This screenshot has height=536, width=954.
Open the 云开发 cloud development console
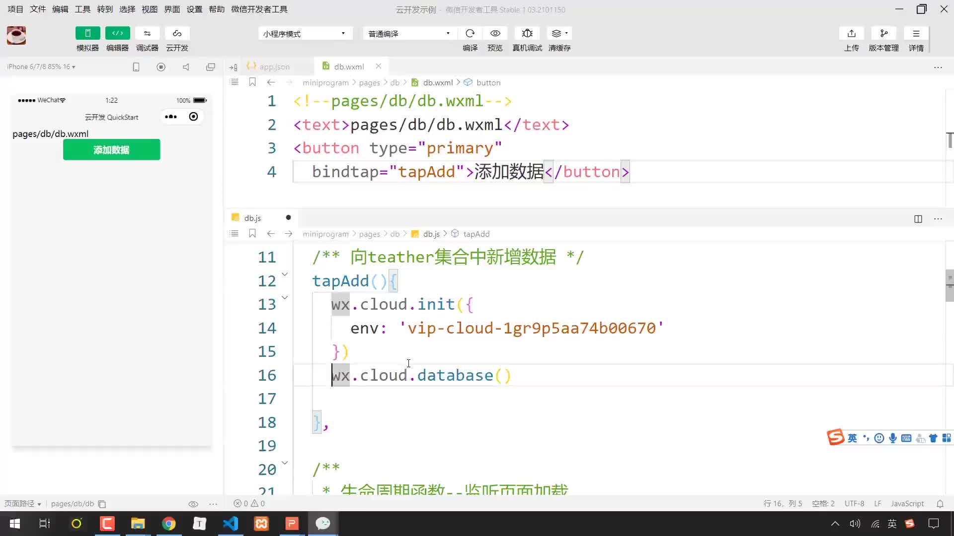[x=177, y=33]
